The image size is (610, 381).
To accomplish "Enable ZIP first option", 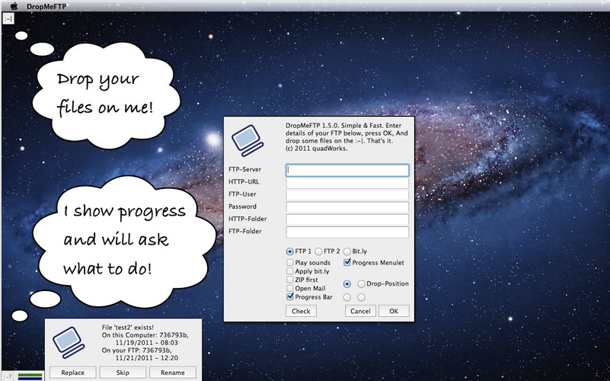I will 290,280.
